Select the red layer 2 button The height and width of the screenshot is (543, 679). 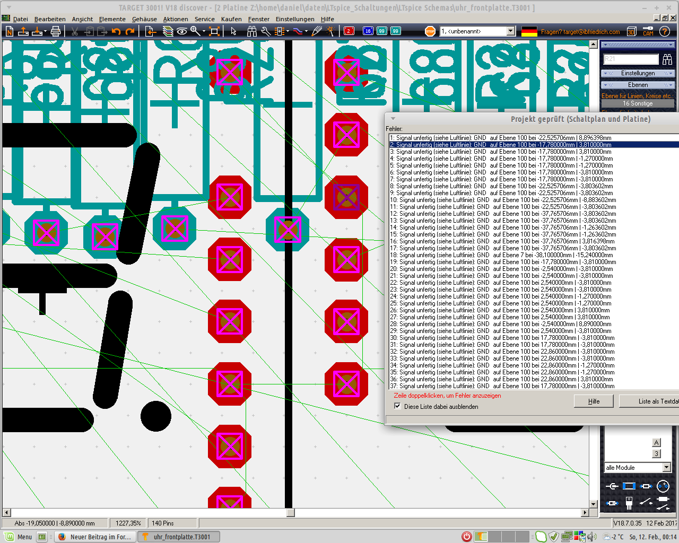click(x=349, y=31)
